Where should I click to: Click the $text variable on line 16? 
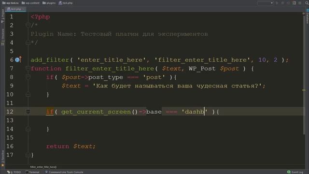[83, 146]
